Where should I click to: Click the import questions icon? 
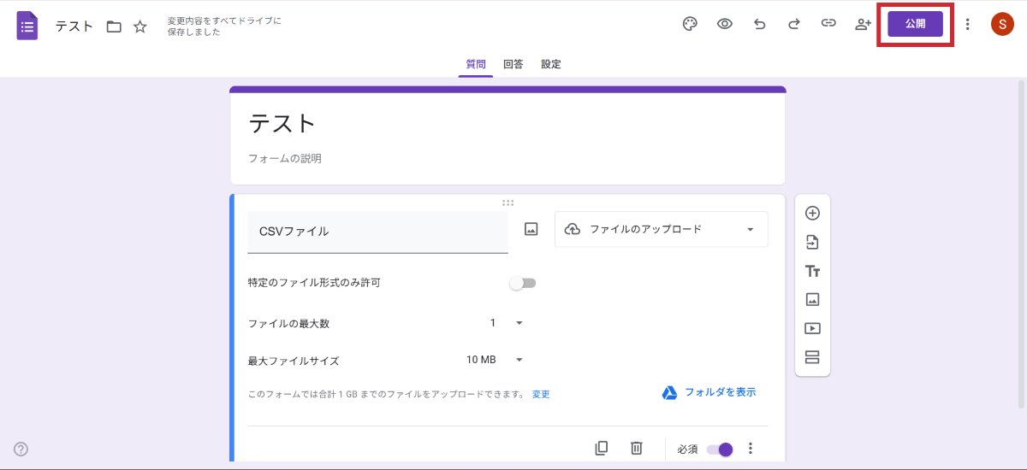click(x=812, y=243)
